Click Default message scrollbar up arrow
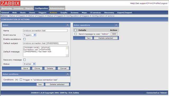 click(67, 48)
